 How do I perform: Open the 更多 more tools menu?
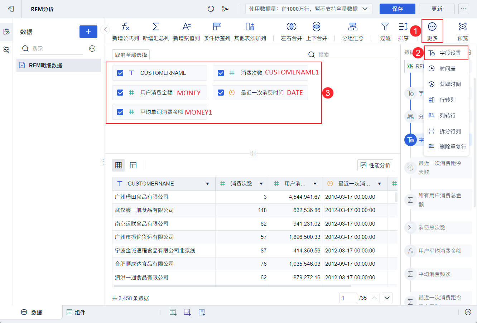[x=432, y=32]
